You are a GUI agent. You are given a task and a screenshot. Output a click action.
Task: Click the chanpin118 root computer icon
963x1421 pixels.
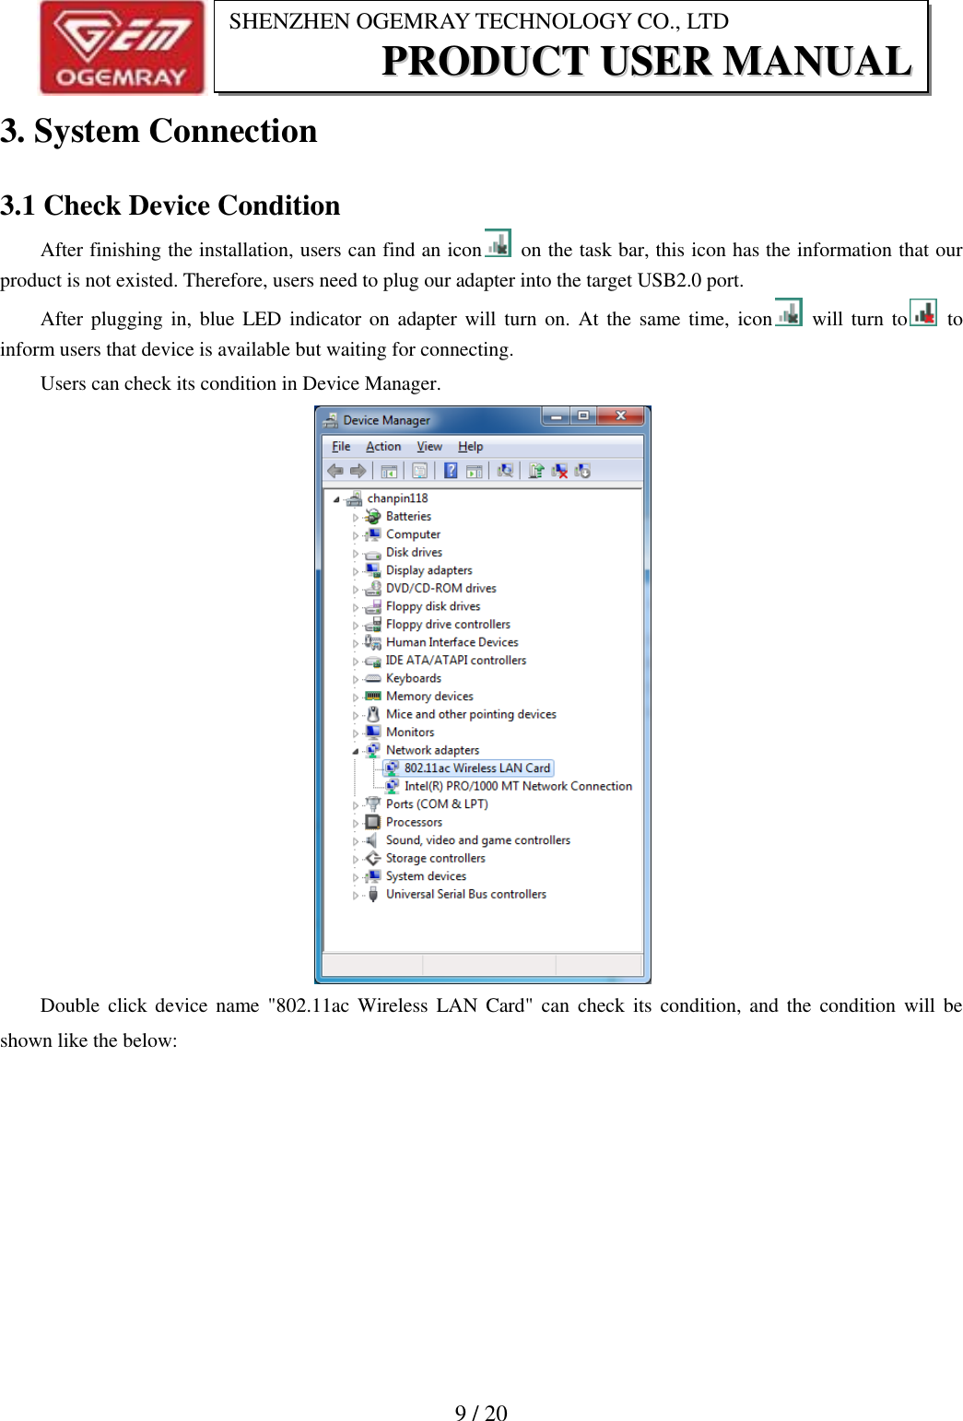point(354,499)
